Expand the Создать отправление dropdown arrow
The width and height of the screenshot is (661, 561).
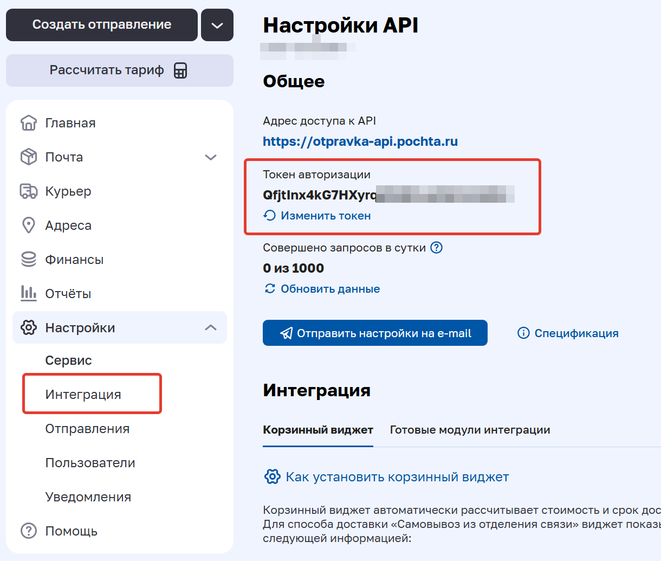point(217,24)
